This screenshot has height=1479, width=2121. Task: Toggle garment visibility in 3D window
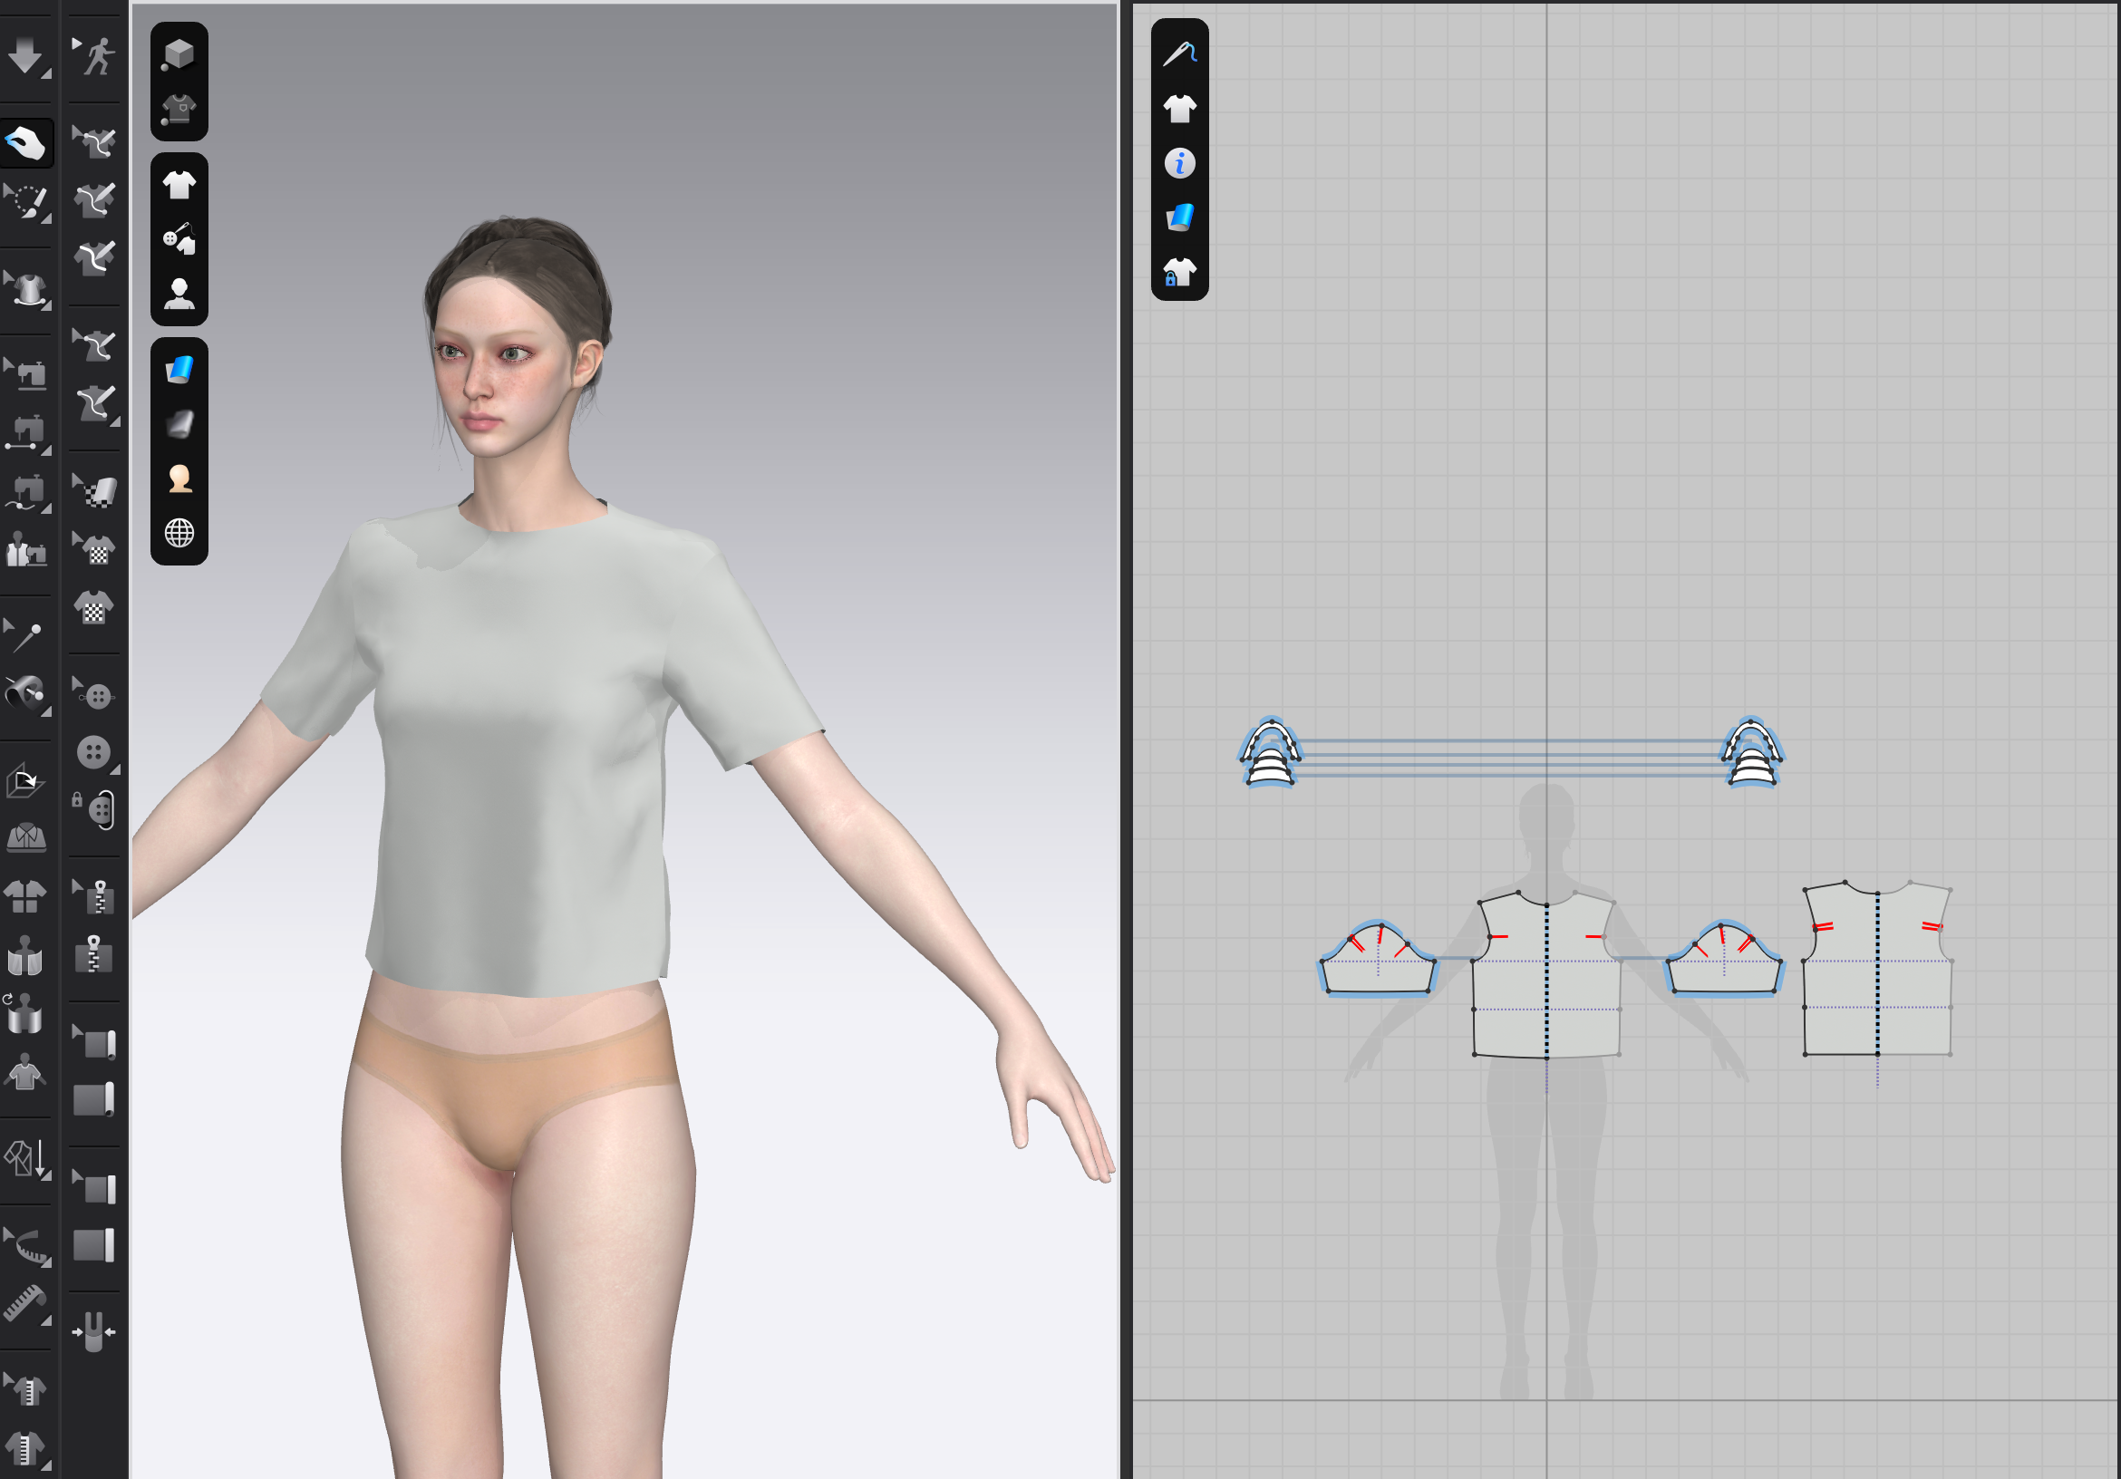(x=179, y=185)
